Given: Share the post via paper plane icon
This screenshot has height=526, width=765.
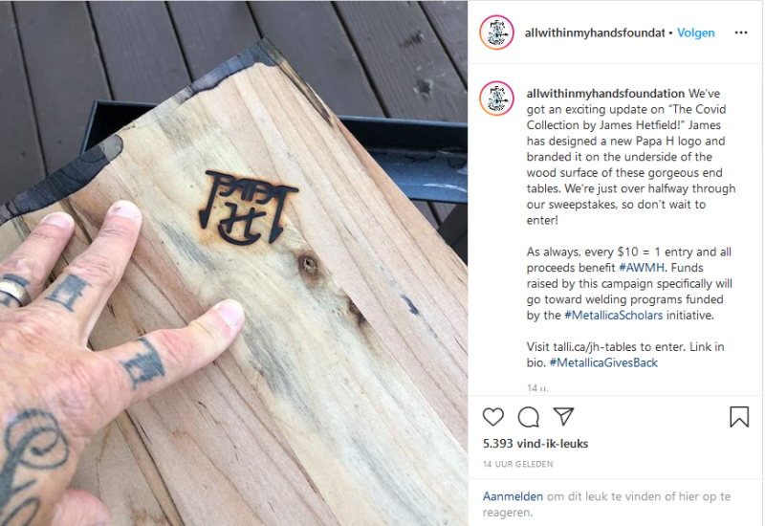Looking at the screenshot, I should [x=563, y=416].
